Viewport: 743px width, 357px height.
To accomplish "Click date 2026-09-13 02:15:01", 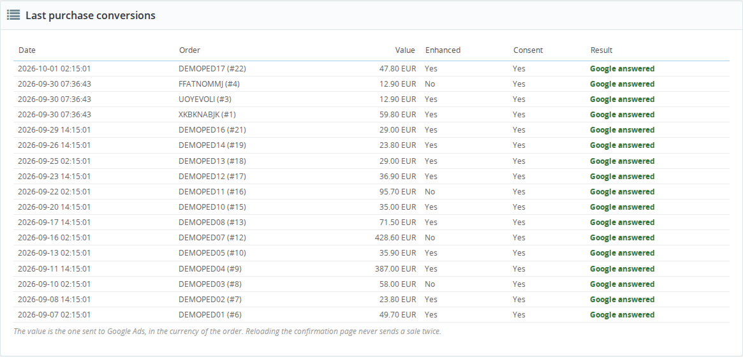I will click(54, 253).
